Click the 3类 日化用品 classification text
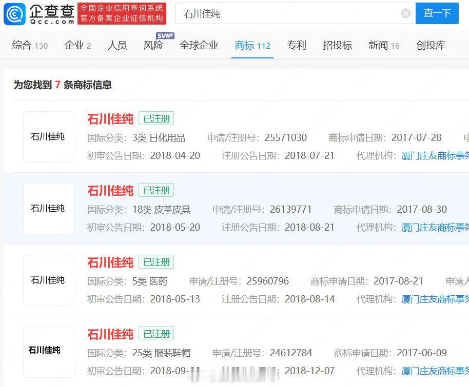Image resolution: width=469 pixels, height=387 pixels. pos(159,138)
